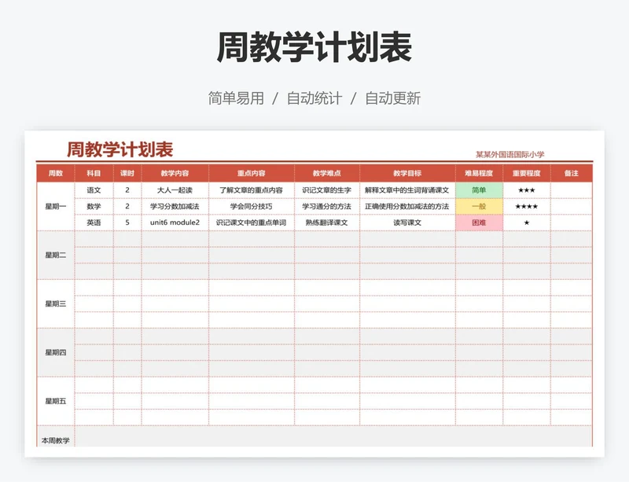Click the cell 读写课文
629x482 pixels.
tap(407, 223)
